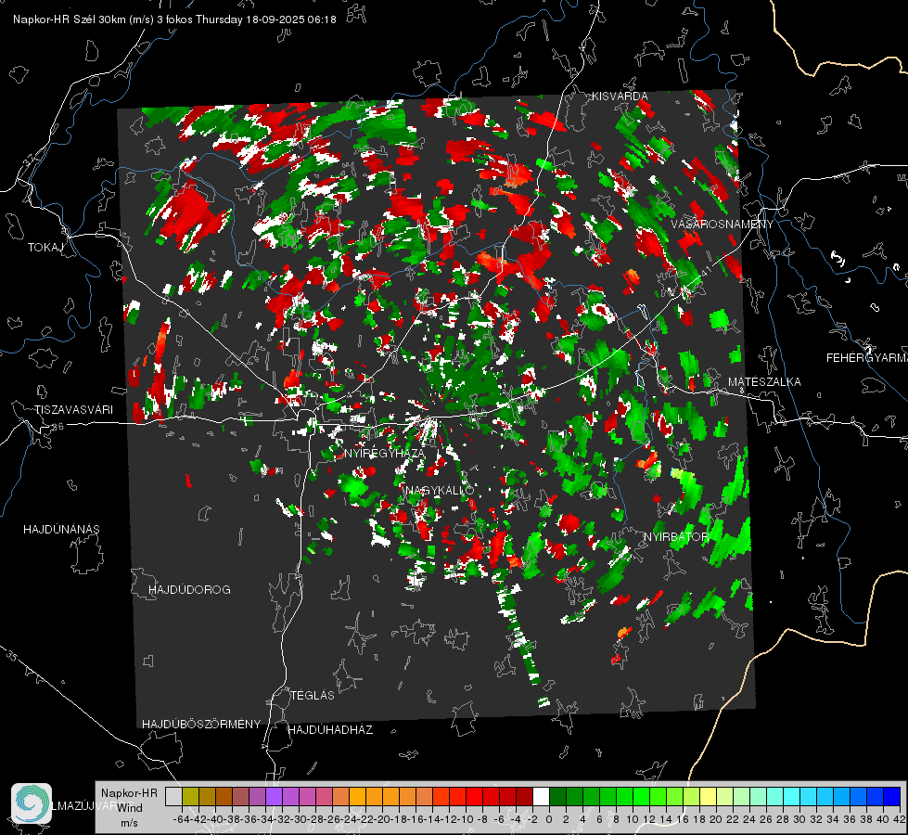Pick the purple swatch between -34 and -32

274,797
